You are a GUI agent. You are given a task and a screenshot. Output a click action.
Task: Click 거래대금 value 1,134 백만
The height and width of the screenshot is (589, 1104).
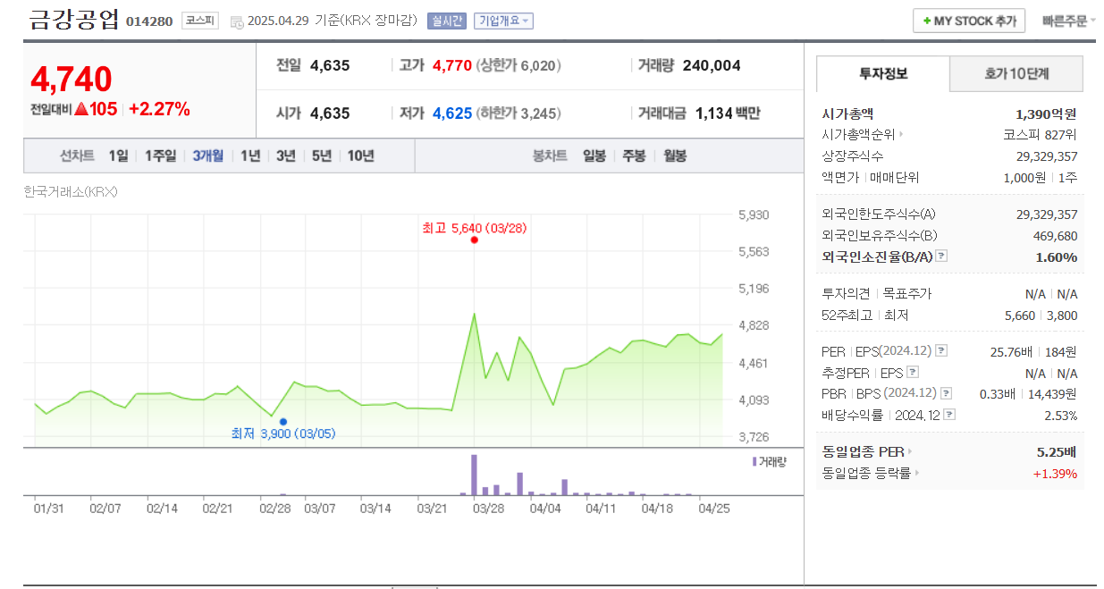(728, 114)
